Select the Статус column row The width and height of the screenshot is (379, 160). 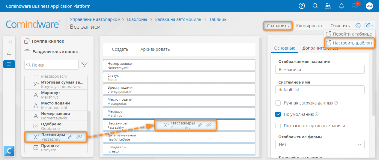coord(179,77)
